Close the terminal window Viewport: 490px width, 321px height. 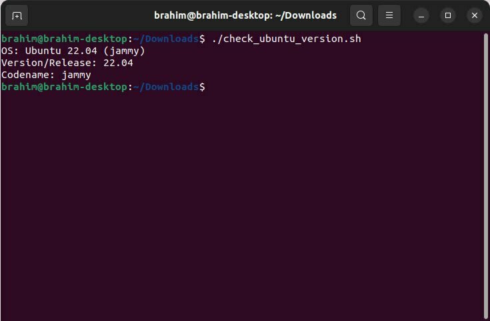pos(475,15)
